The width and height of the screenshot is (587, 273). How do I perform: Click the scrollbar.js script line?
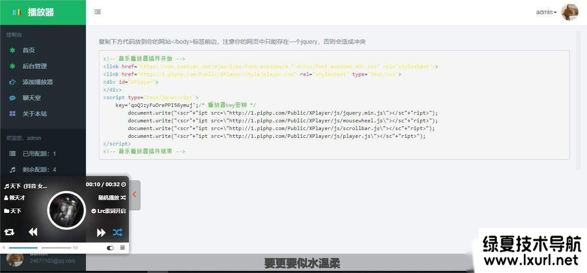click(x=281, y=128)
